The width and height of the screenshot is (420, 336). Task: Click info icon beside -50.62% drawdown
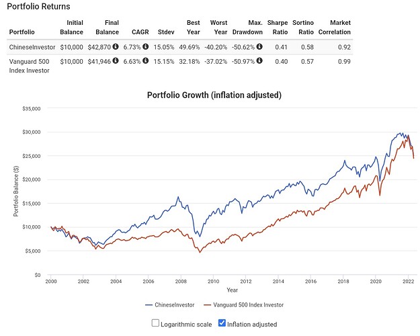click(x=259, y=46)
